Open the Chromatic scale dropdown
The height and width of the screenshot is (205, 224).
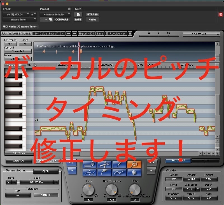pyautogui.click(x=56, y=182)
